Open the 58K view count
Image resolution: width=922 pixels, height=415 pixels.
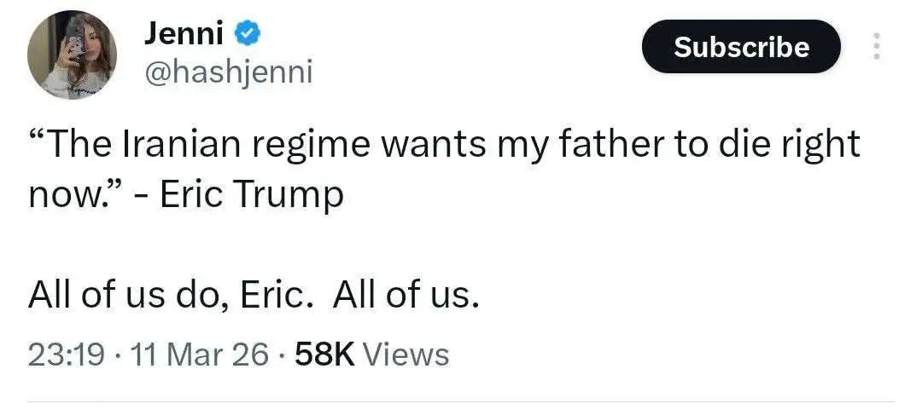pyautogui.click(x=324, y=354)
